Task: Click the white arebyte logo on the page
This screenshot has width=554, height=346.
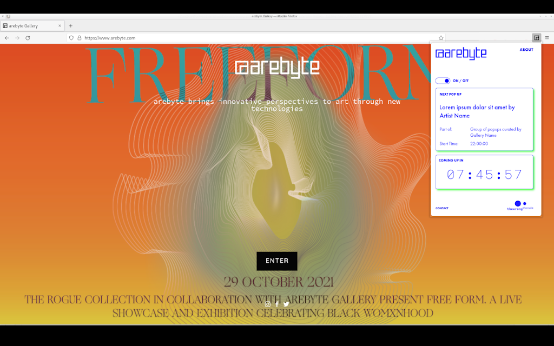Action: tap(277, 67)
